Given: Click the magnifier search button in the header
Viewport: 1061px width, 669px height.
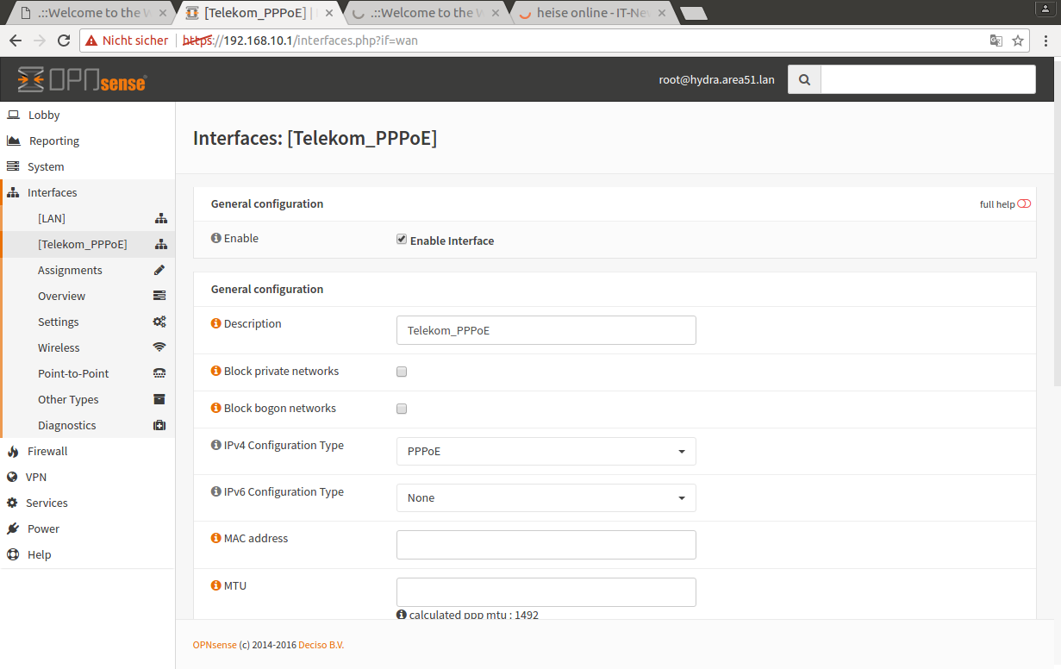Looking at the screenshot, I should [x=805, y=79].
